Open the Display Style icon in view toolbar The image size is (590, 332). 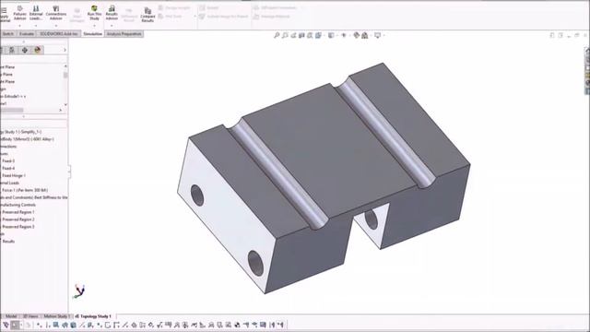[x=331, y=35]
